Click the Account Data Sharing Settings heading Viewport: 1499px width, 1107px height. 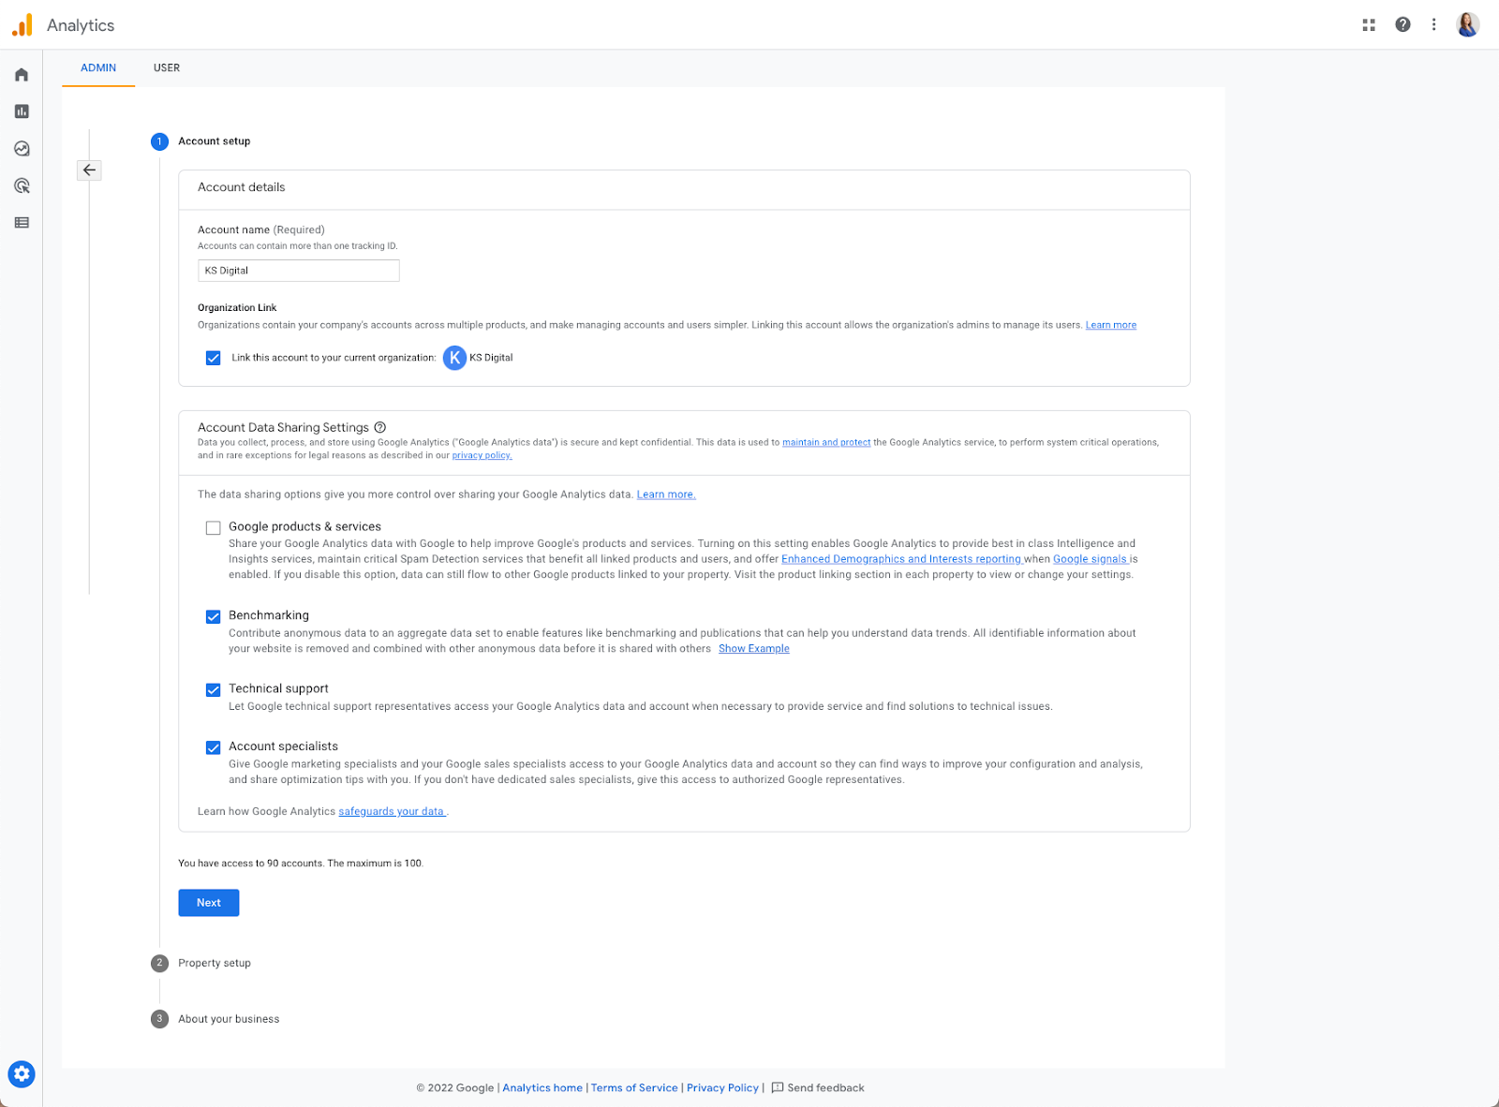point(283,427)
